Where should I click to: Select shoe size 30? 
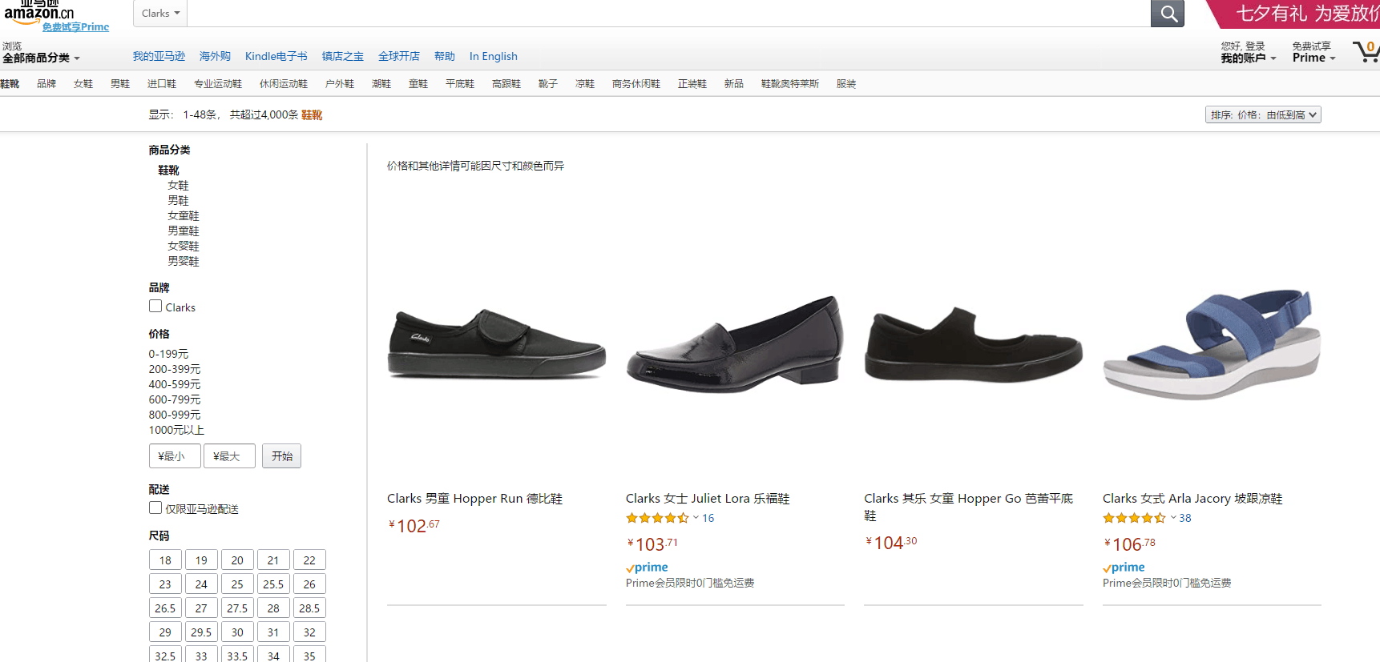point(237,632)
